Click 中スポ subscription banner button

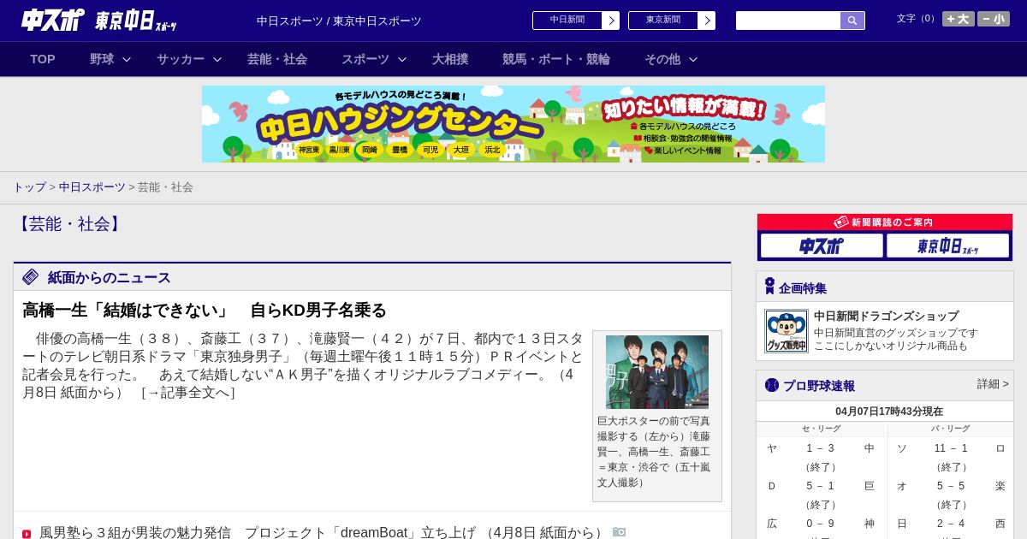click(x=822, y=246)
